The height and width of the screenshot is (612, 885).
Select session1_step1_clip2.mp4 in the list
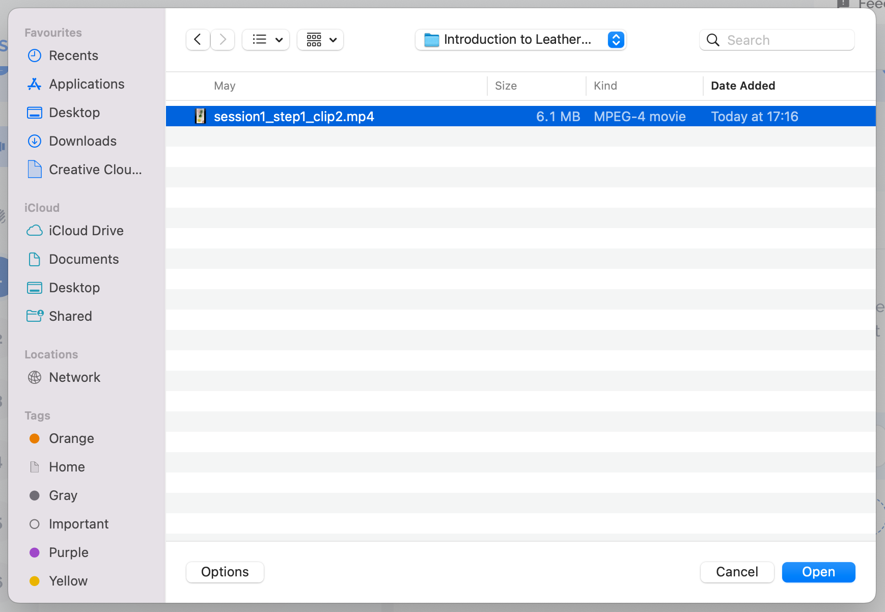(x=294, y=116)
